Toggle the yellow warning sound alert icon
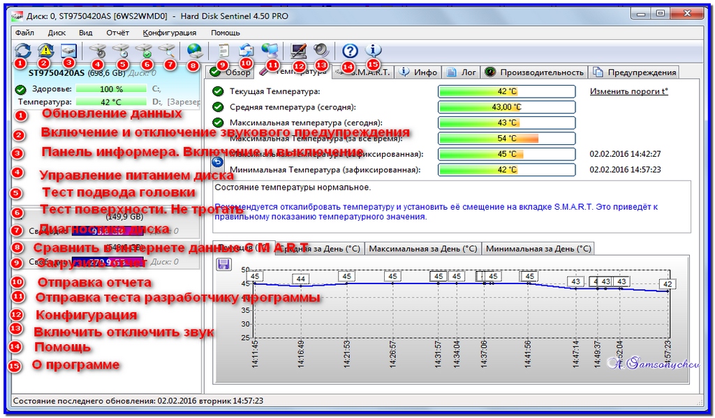Screen dimensions: 715x418 click(x=45, y=50)
